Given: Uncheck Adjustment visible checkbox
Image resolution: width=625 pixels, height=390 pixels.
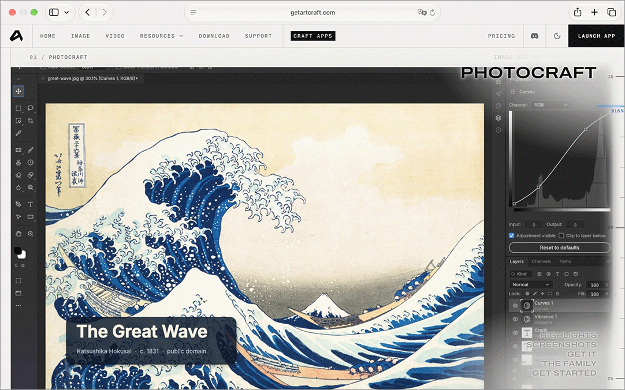Looking at the screenshot, I should (512, 235).
